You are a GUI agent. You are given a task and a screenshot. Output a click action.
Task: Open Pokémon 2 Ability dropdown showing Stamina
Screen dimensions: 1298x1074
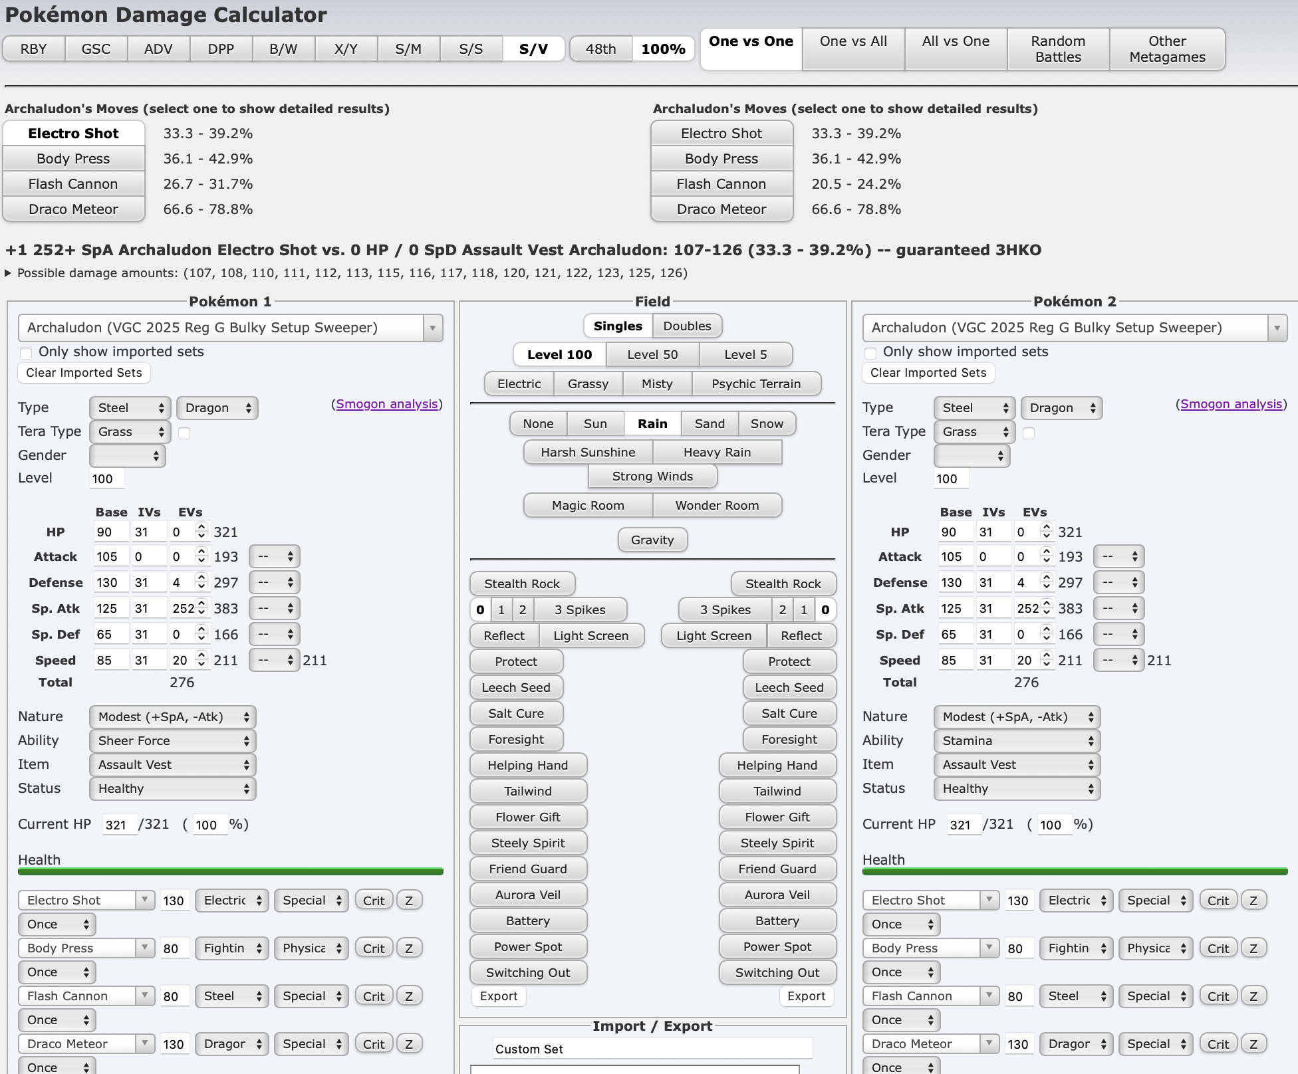(1017, 741)
